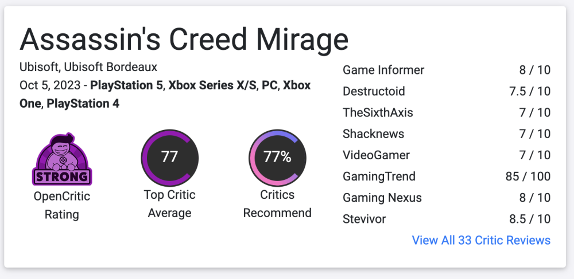
Task: Click the Top Critic Average score circle
Action: point(169,158)
